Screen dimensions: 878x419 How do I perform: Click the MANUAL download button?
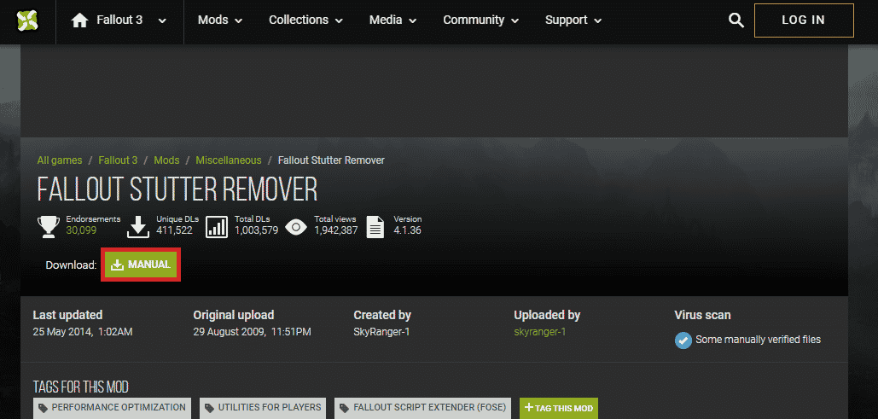141,265
